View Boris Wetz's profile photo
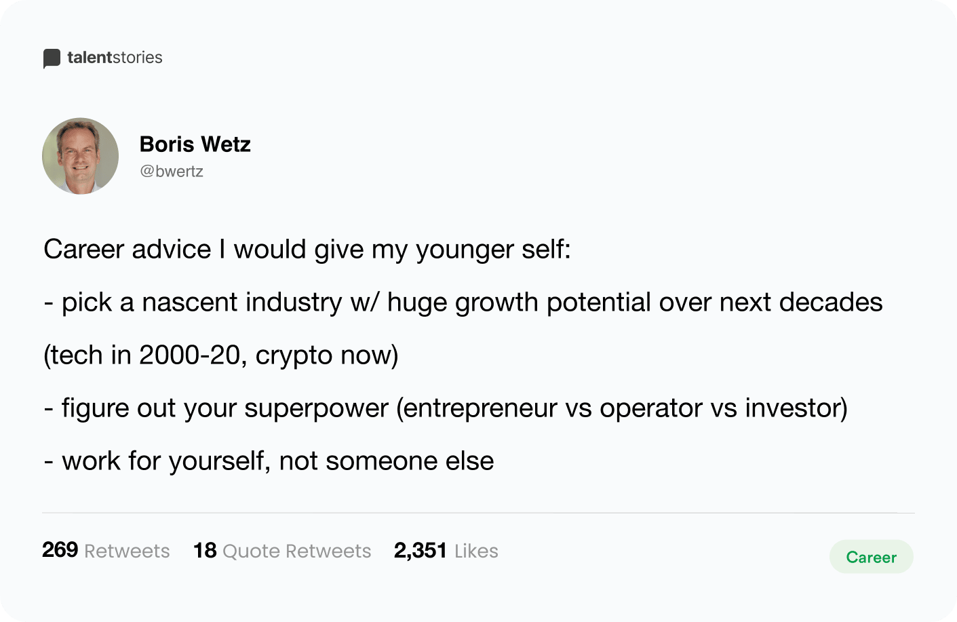957x622 pixels. (x=81, y=156)
